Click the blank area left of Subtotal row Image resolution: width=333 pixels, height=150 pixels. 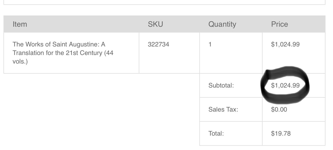click(x=102, y=86)
